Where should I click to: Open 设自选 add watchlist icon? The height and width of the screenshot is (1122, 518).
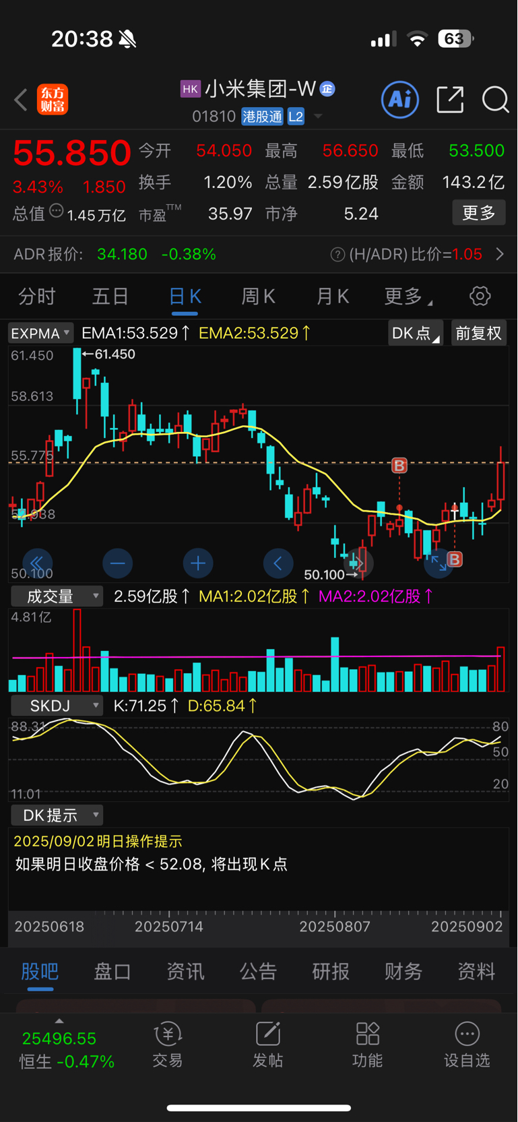[467, 1046]
